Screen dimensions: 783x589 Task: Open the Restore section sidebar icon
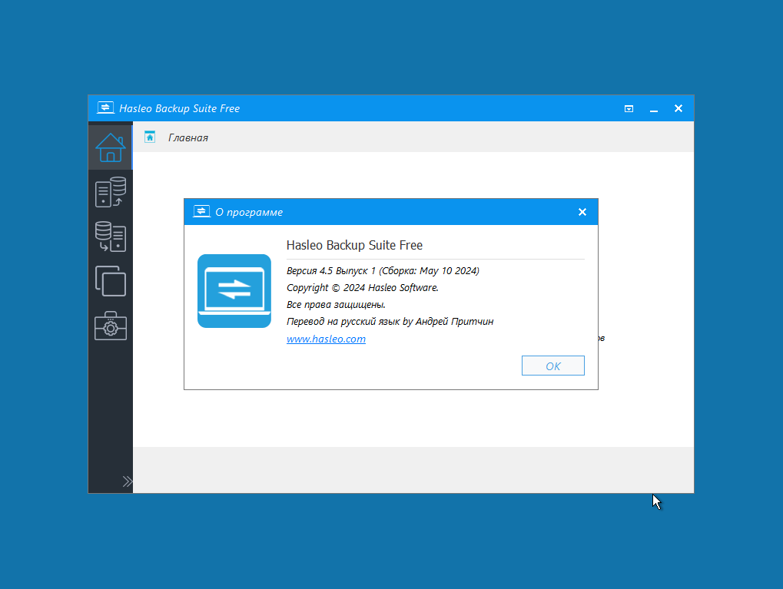(111, 237)
